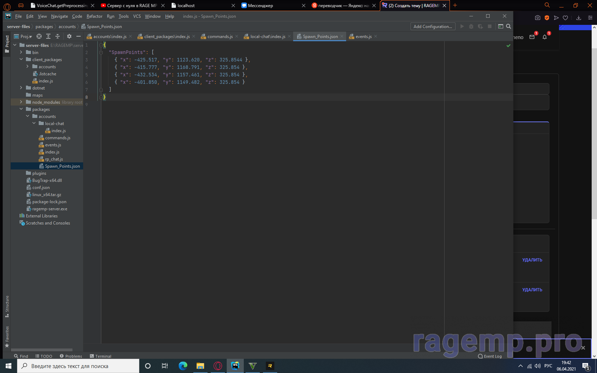The image size is (597, 373).
Task: Click Expand All in Project panel
Action: tap(48, 36)
